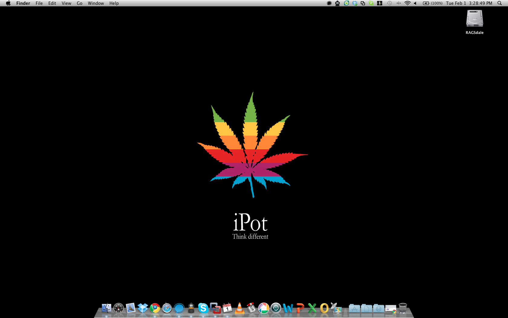This screenshot has height=318, width=508.
Task: Open the Applications folder stack in Dock
Action: [354, 308]
